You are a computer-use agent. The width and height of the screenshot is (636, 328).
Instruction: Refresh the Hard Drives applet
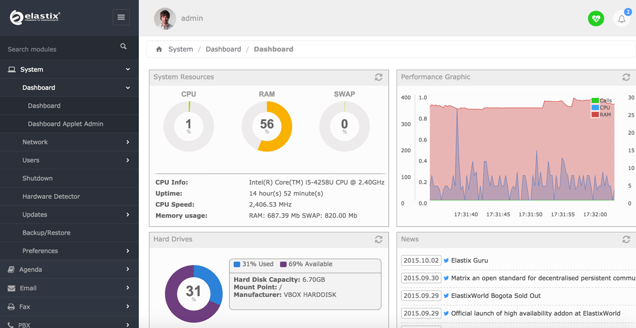coord(378,240)
